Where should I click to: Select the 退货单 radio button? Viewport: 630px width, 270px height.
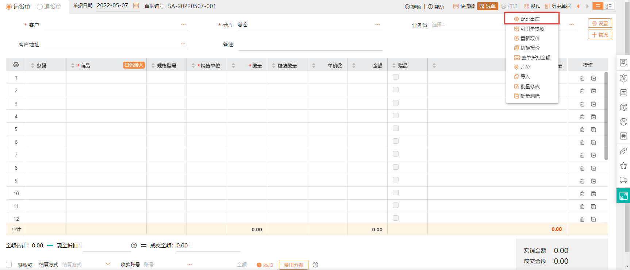(x=40, y=7)
